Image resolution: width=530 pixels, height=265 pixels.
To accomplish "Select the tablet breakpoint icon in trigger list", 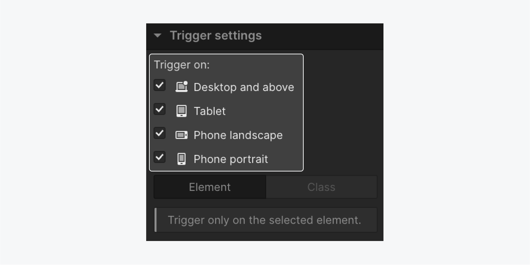I will click(181, 111).
